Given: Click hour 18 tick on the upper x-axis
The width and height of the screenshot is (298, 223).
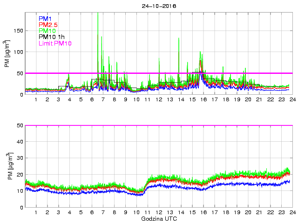Looking at the screenshot, I should pyautogui.click(x=225, y=99).
